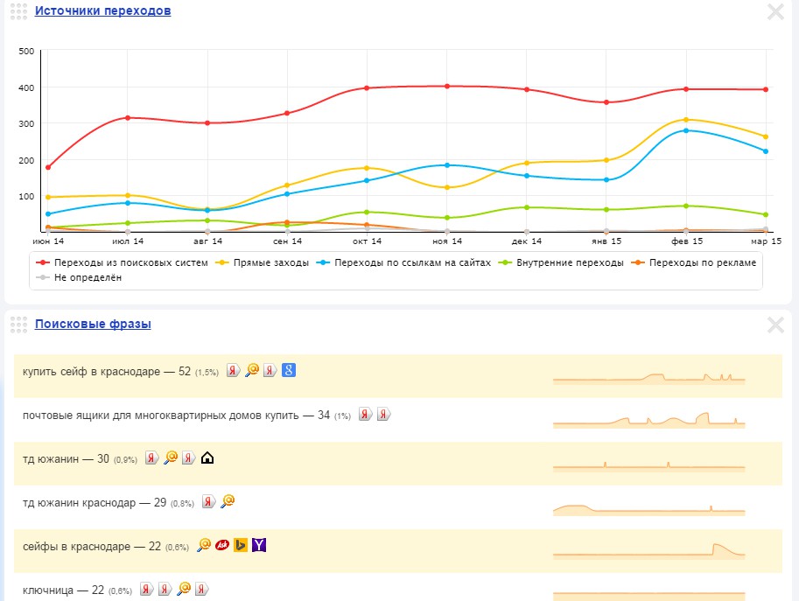Viewport: 799px width, 601px height.
Task: Click red search-systems point at янв 15
Action: (606, 102)
